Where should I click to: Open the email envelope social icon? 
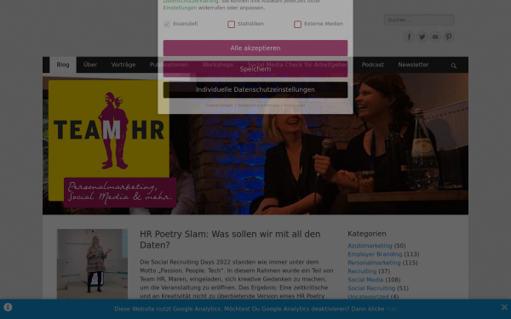[x=435, y=37]
